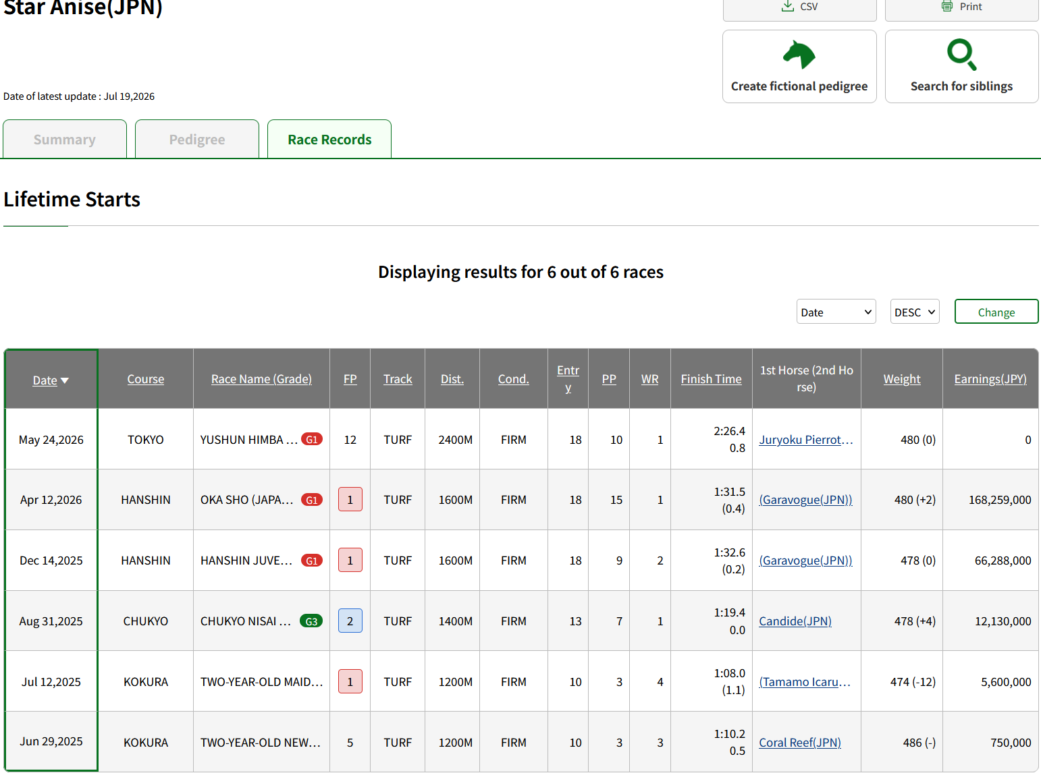Open Garavogue(JPN) link in Apr 12, 2026 row
This screenshot has width=1041, height=773.
click(805, 499)
